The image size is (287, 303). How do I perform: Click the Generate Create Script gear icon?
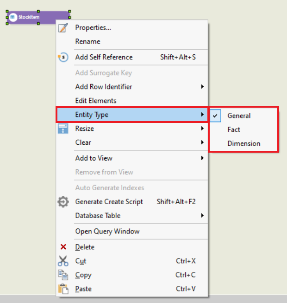point(63,202)
